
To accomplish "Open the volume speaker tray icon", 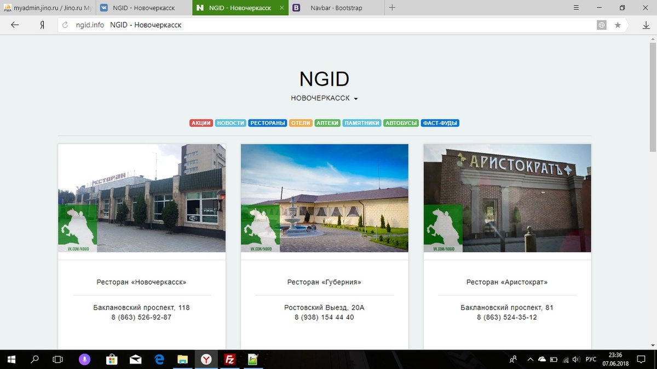I will 577,359.
